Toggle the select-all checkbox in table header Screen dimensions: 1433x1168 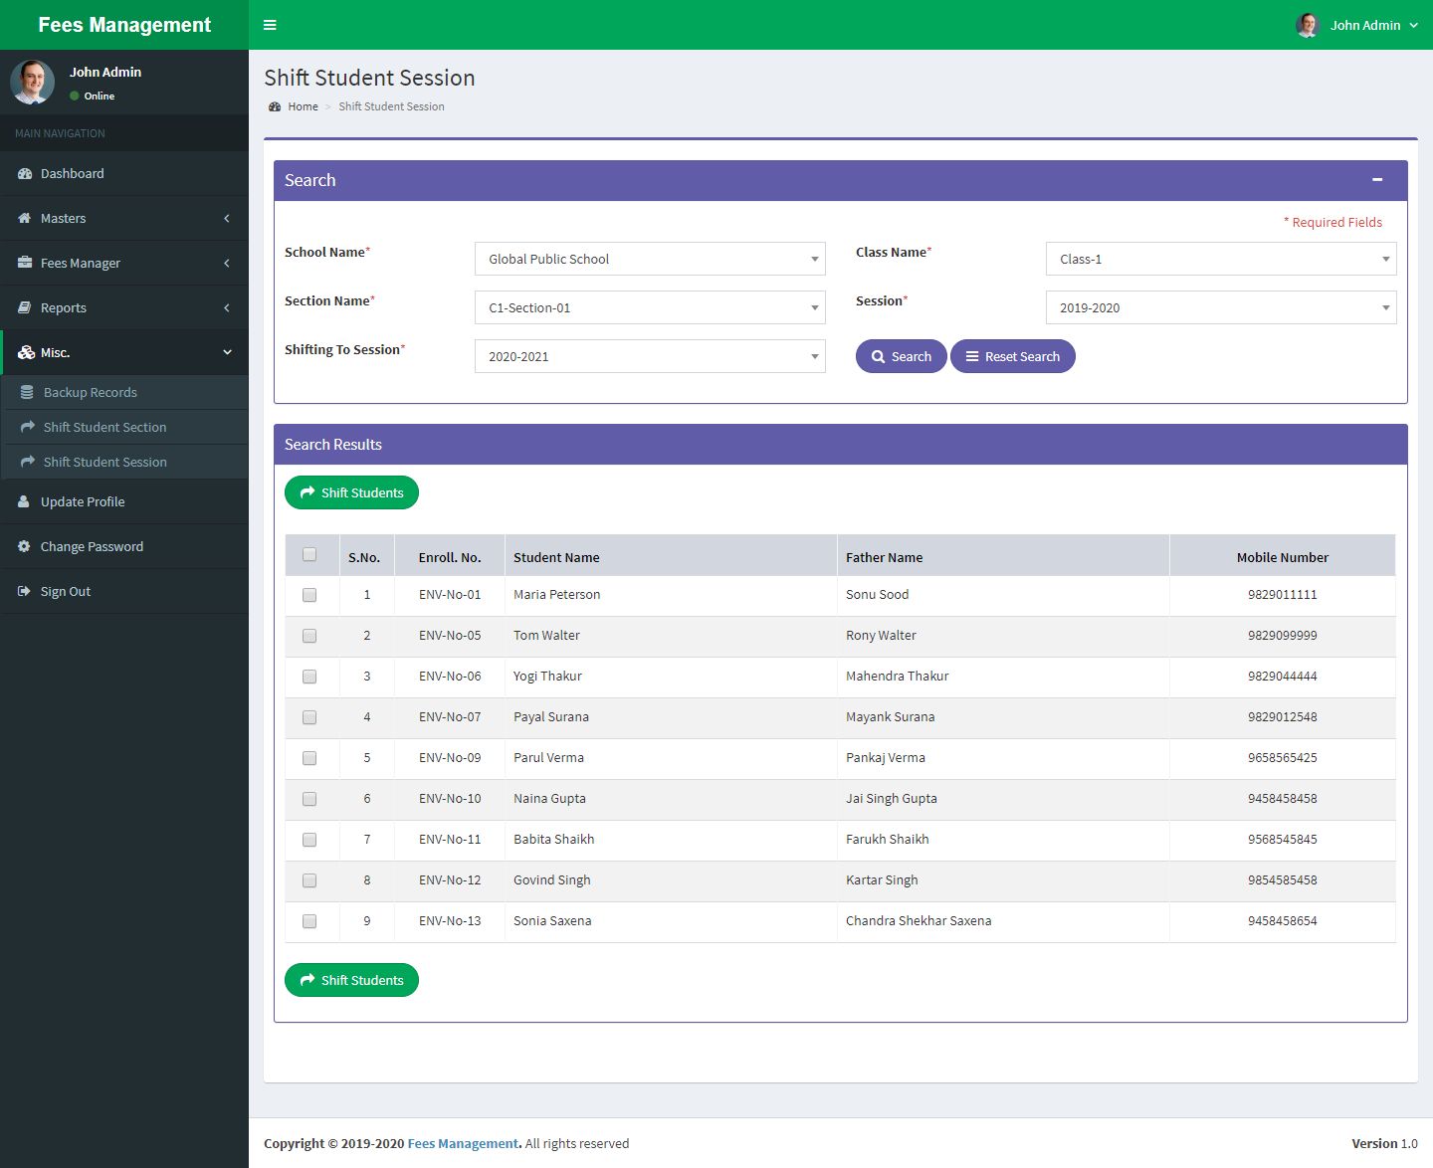tap(309, 555)
